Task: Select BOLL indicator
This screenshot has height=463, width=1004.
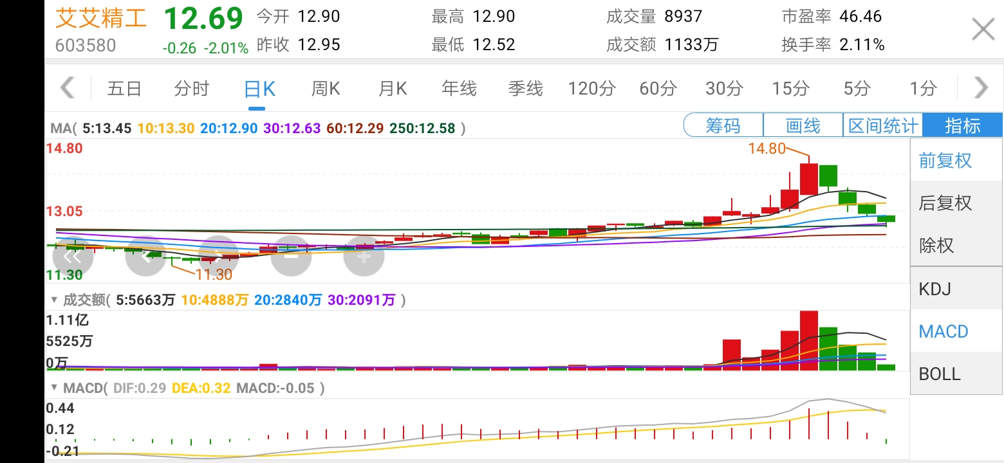Action: [x=956, y=374]
